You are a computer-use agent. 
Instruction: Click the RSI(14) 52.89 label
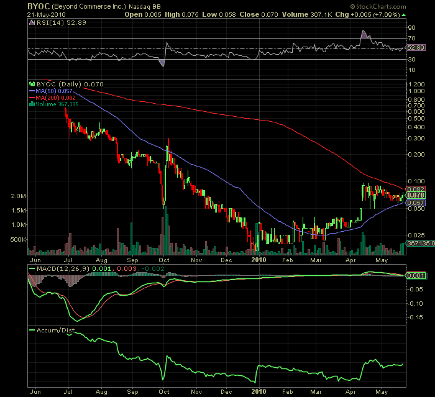pyautogui.click(x=62, y=23)
